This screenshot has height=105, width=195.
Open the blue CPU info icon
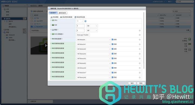85,21
